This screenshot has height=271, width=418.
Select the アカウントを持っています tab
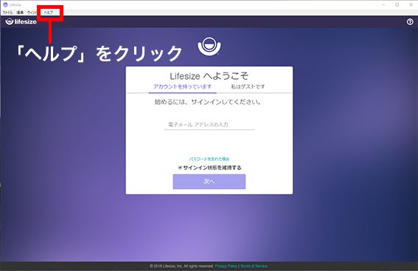click(x=182, y=87)
